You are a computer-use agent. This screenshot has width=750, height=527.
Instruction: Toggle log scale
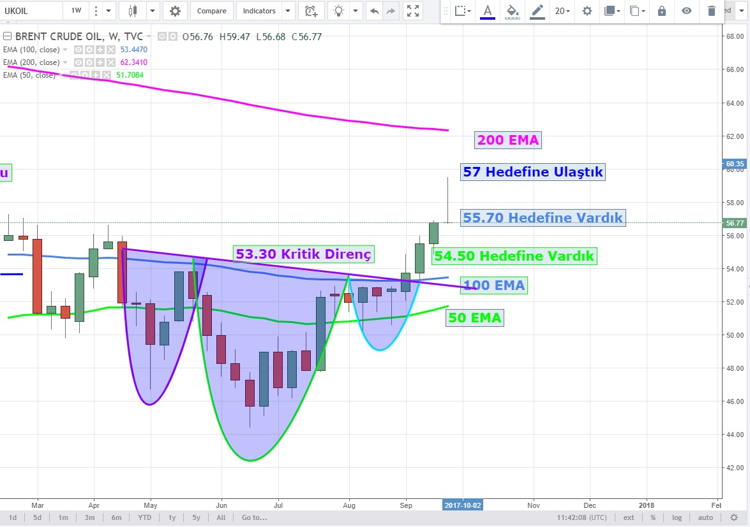coord(677,517)
